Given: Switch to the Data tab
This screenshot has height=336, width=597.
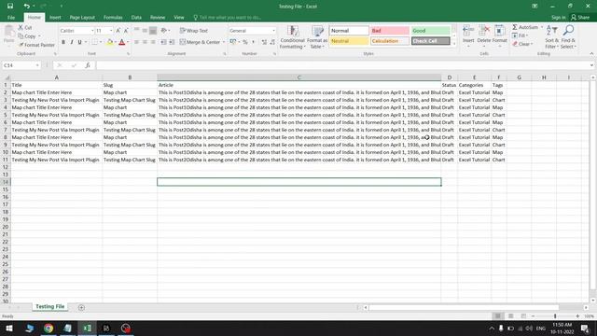Looking at the screenshot, I should tap(136, 18).
